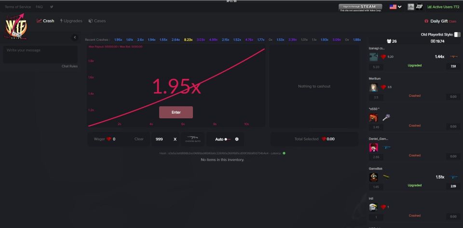Enable Old Playerlist Style checkbox
463x228 pixels.
pyautogui.click(x=457, y=35)
